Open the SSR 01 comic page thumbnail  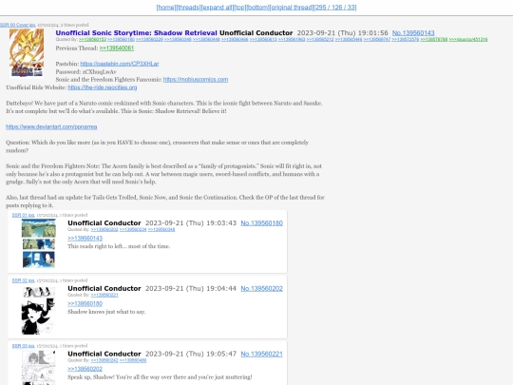tap(39, 243)
